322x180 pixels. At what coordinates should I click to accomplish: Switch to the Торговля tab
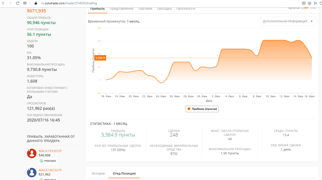pyautogui.click(x=145, y=9)
